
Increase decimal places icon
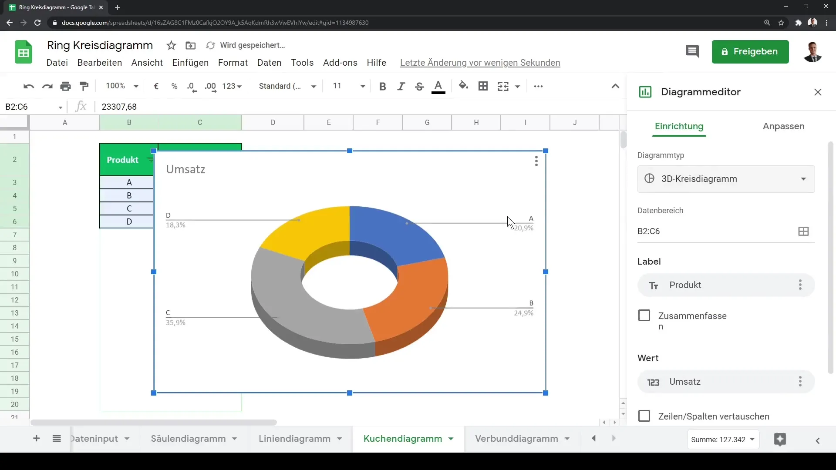[x=211, y=87]
